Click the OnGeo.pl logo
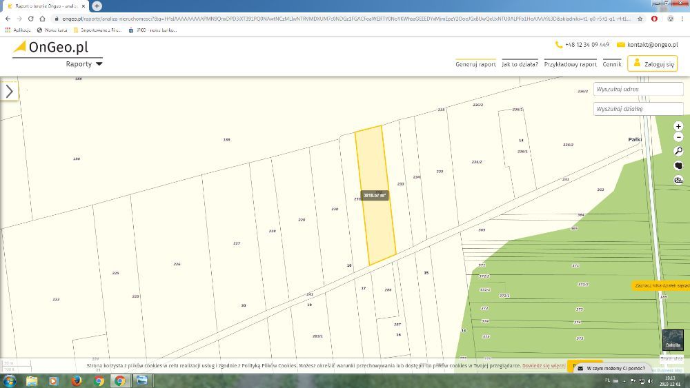The height and width of the screenshot is (388, 690). coord(50,48)
